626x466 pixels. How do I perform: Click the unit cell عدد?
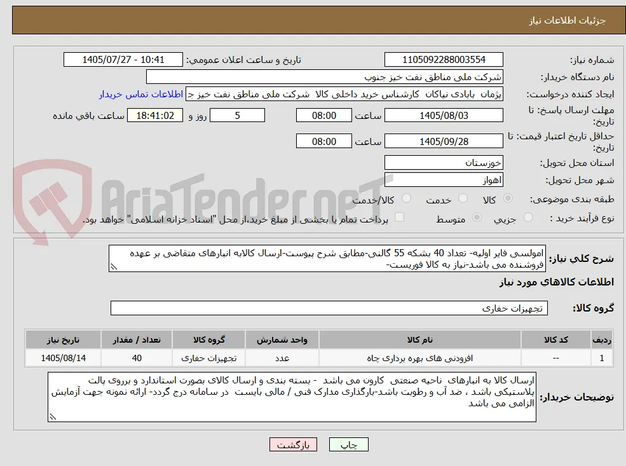coord(282,358)
